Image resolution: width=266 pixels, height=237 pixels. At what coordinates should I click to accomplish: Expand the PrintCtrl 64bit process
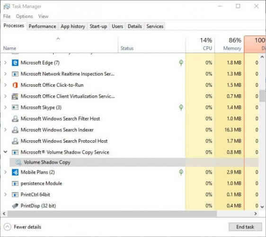pyautogui.click(x=5, y=194)
